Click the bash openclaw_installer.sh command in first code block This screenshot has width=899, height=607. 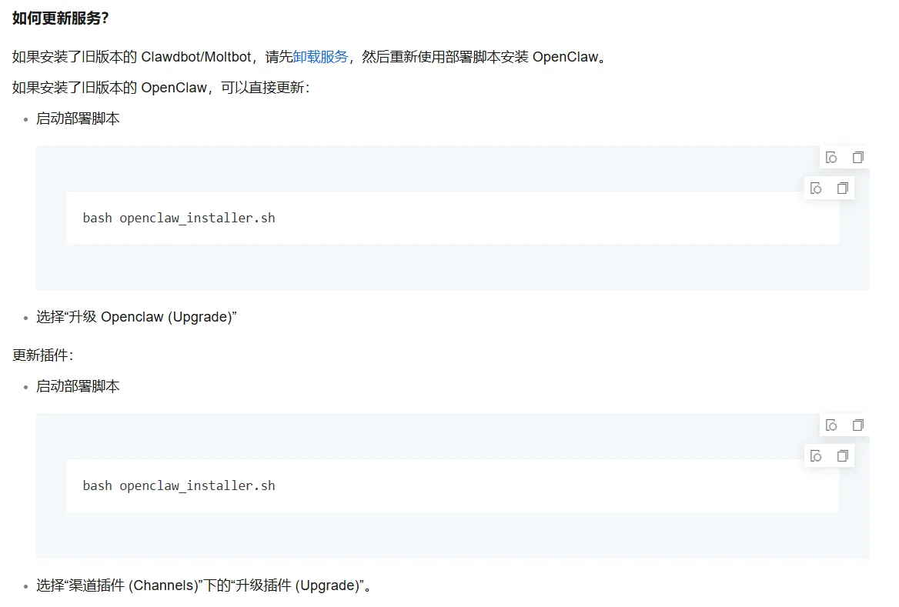pos(179,218)
